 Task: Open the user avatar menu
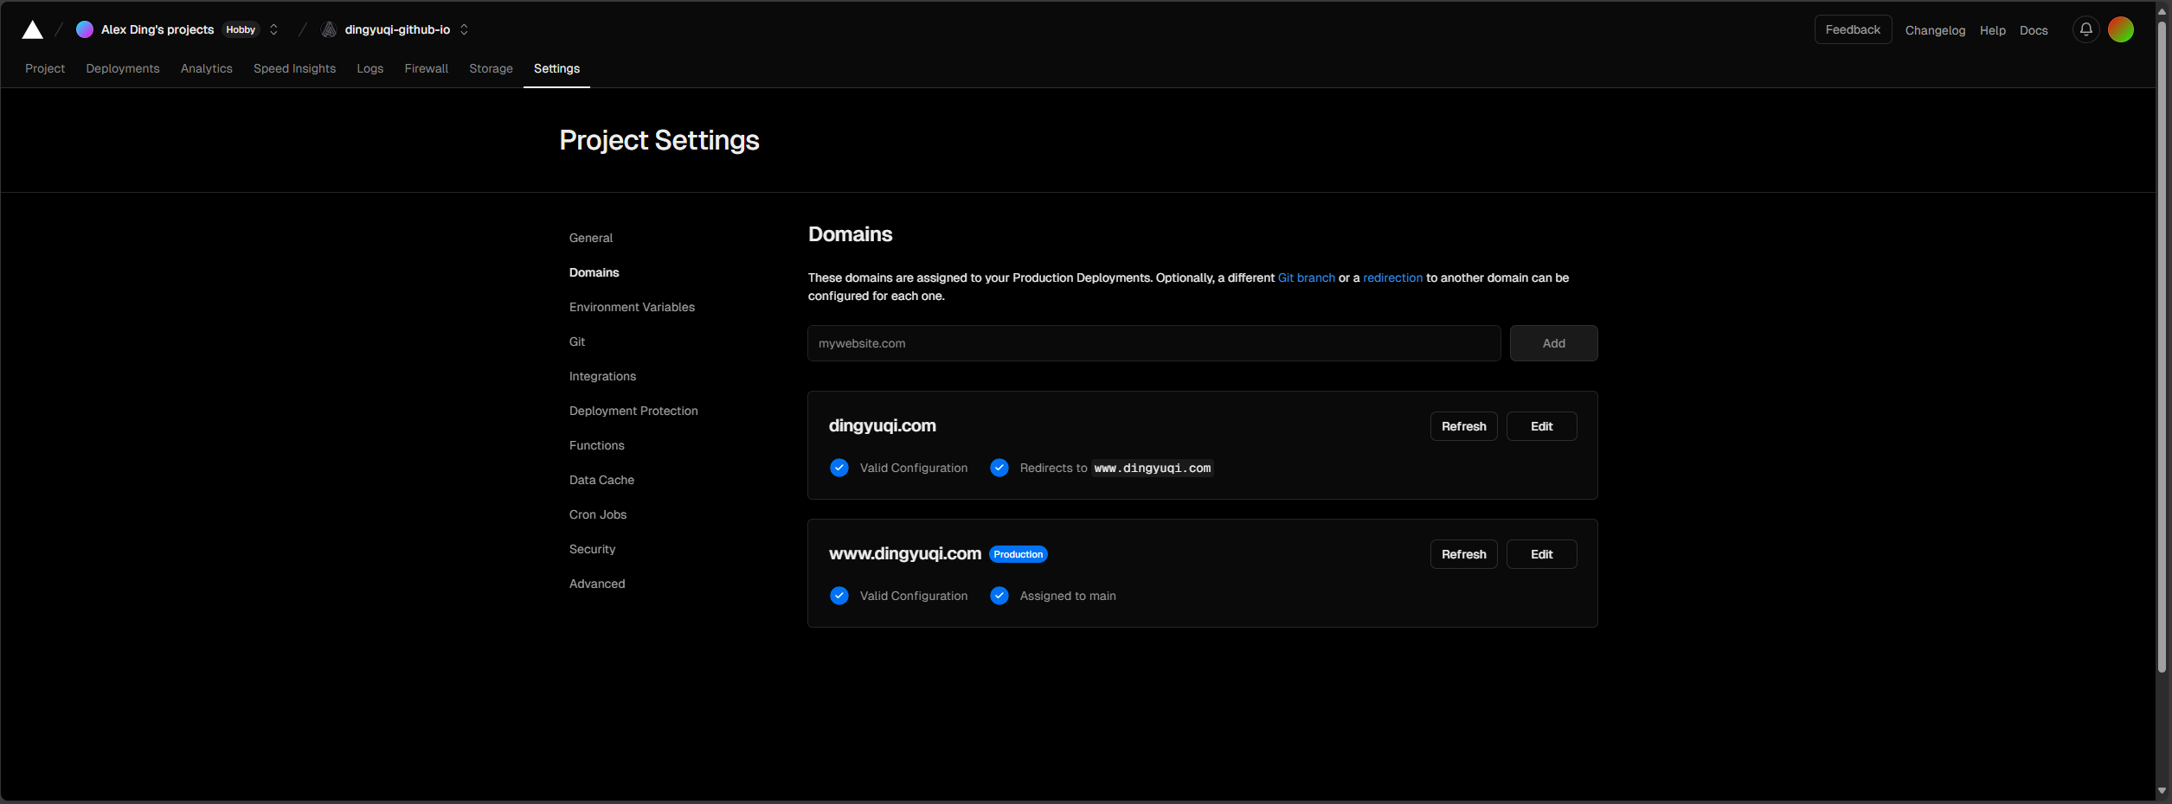pos(2120,29)
